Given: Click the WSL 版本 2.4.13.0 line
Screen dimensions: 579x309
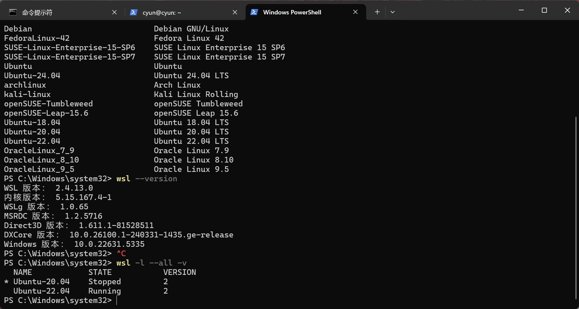Looking at the screenshot, I should coord(49,188).
